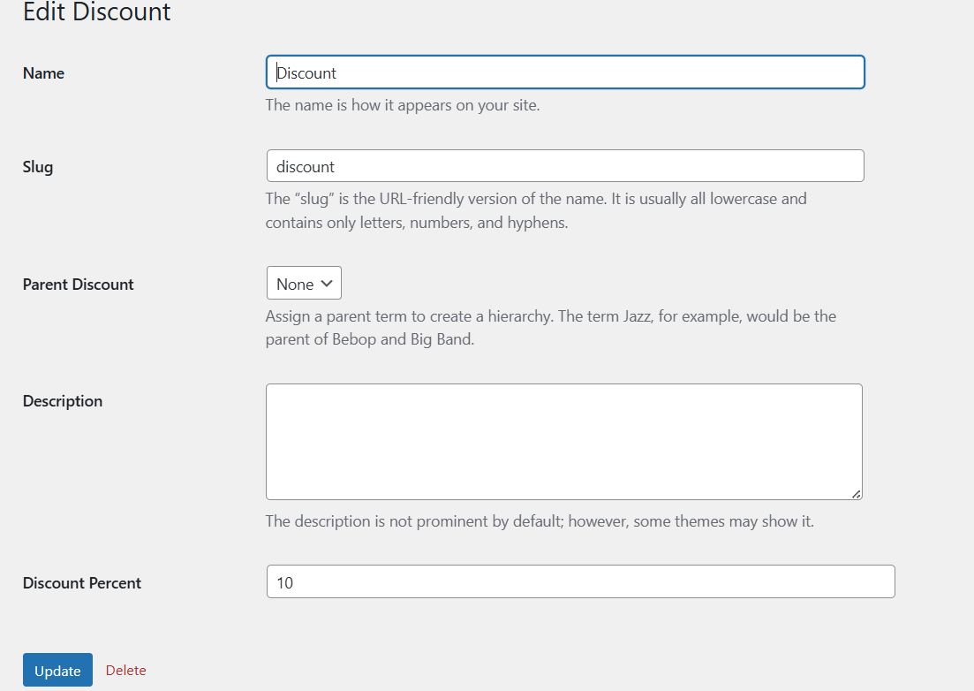Viewport: 974px width, 691px height.
Task: Click the Description field label
Action: [x=63, y=401]
